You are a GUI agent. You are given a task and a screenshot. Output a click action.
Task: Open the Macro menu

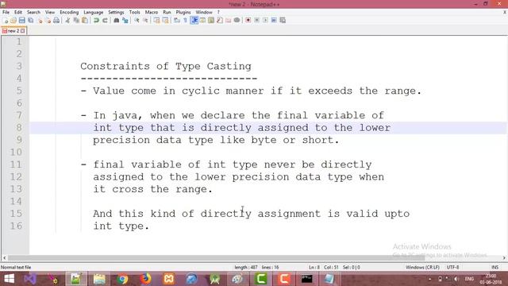[x=152, y=12]
